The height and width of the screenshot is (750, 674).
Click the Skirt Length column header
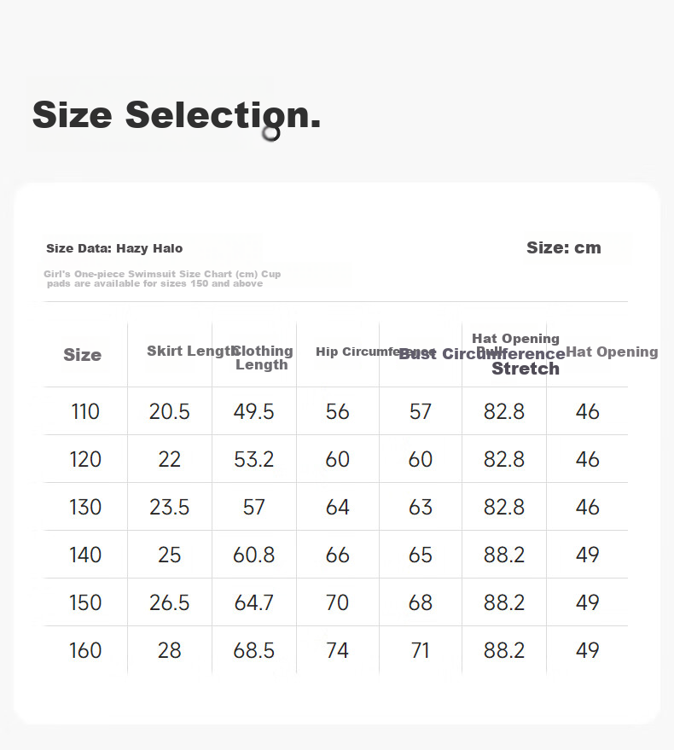[x=190, y=351]
